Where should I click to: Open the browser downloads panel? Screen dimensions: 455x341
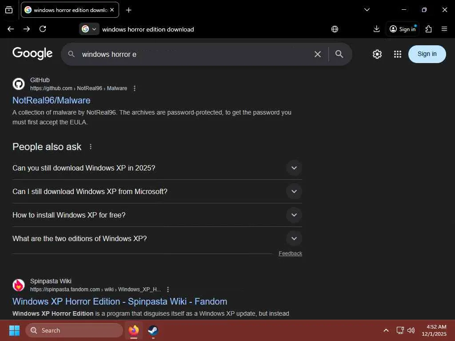376,29
